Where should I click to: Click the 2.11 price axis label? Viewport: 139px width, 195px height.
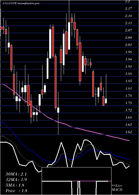[128, 23]
